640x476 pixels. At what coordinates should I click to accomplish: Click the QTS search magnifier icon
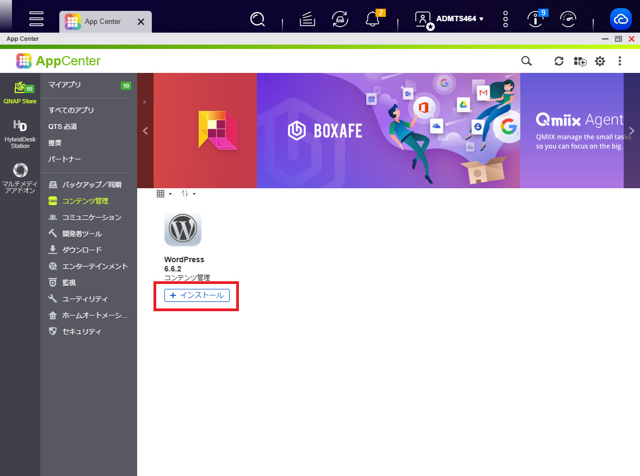pos(257,18)
